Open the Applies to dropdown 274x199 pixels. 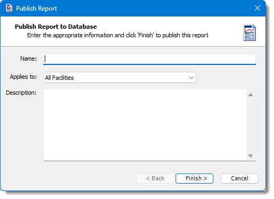pyautogui.click(x=120, y=78)
